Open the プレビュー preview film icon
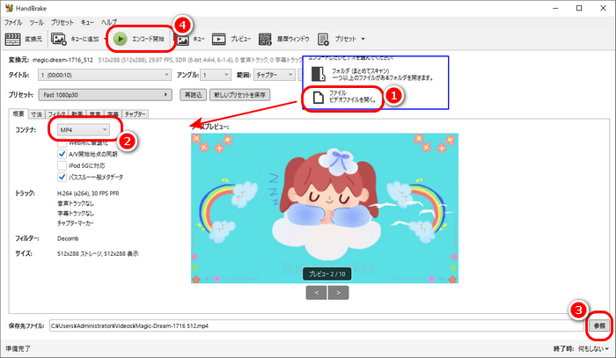Screen dimensions: 616x358 coord(219,39)
